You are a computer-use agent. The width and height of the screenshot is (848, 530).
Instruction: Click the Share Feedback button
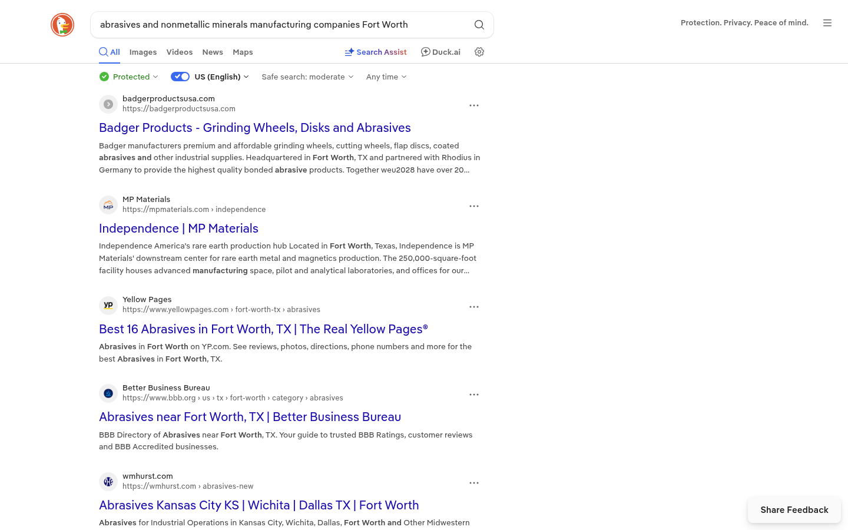coord(794,510)
